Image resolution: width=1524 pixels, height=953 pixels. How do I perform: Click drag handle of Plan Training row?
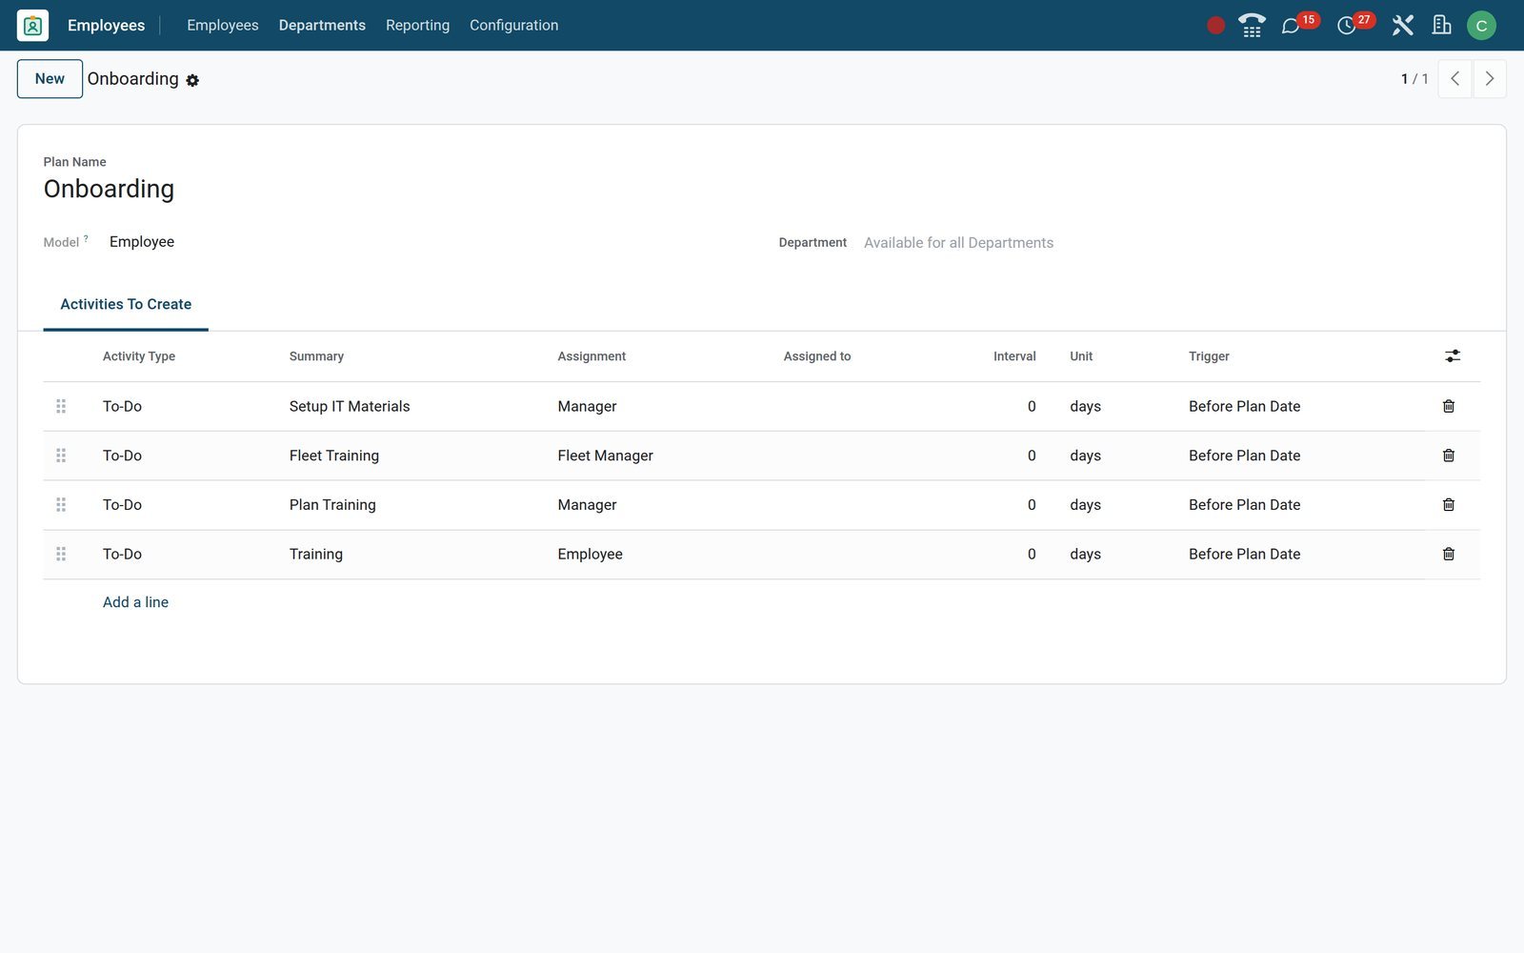click(61, 505)
